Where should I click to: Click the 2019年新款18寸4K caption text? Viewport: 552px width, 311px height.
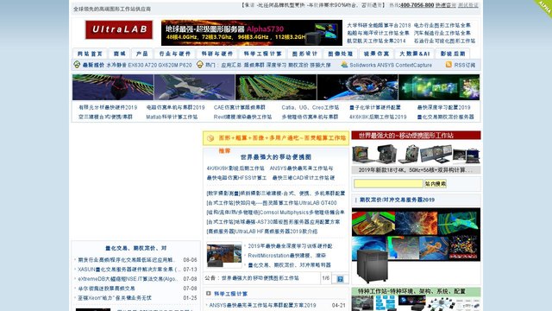click(416, 170)
